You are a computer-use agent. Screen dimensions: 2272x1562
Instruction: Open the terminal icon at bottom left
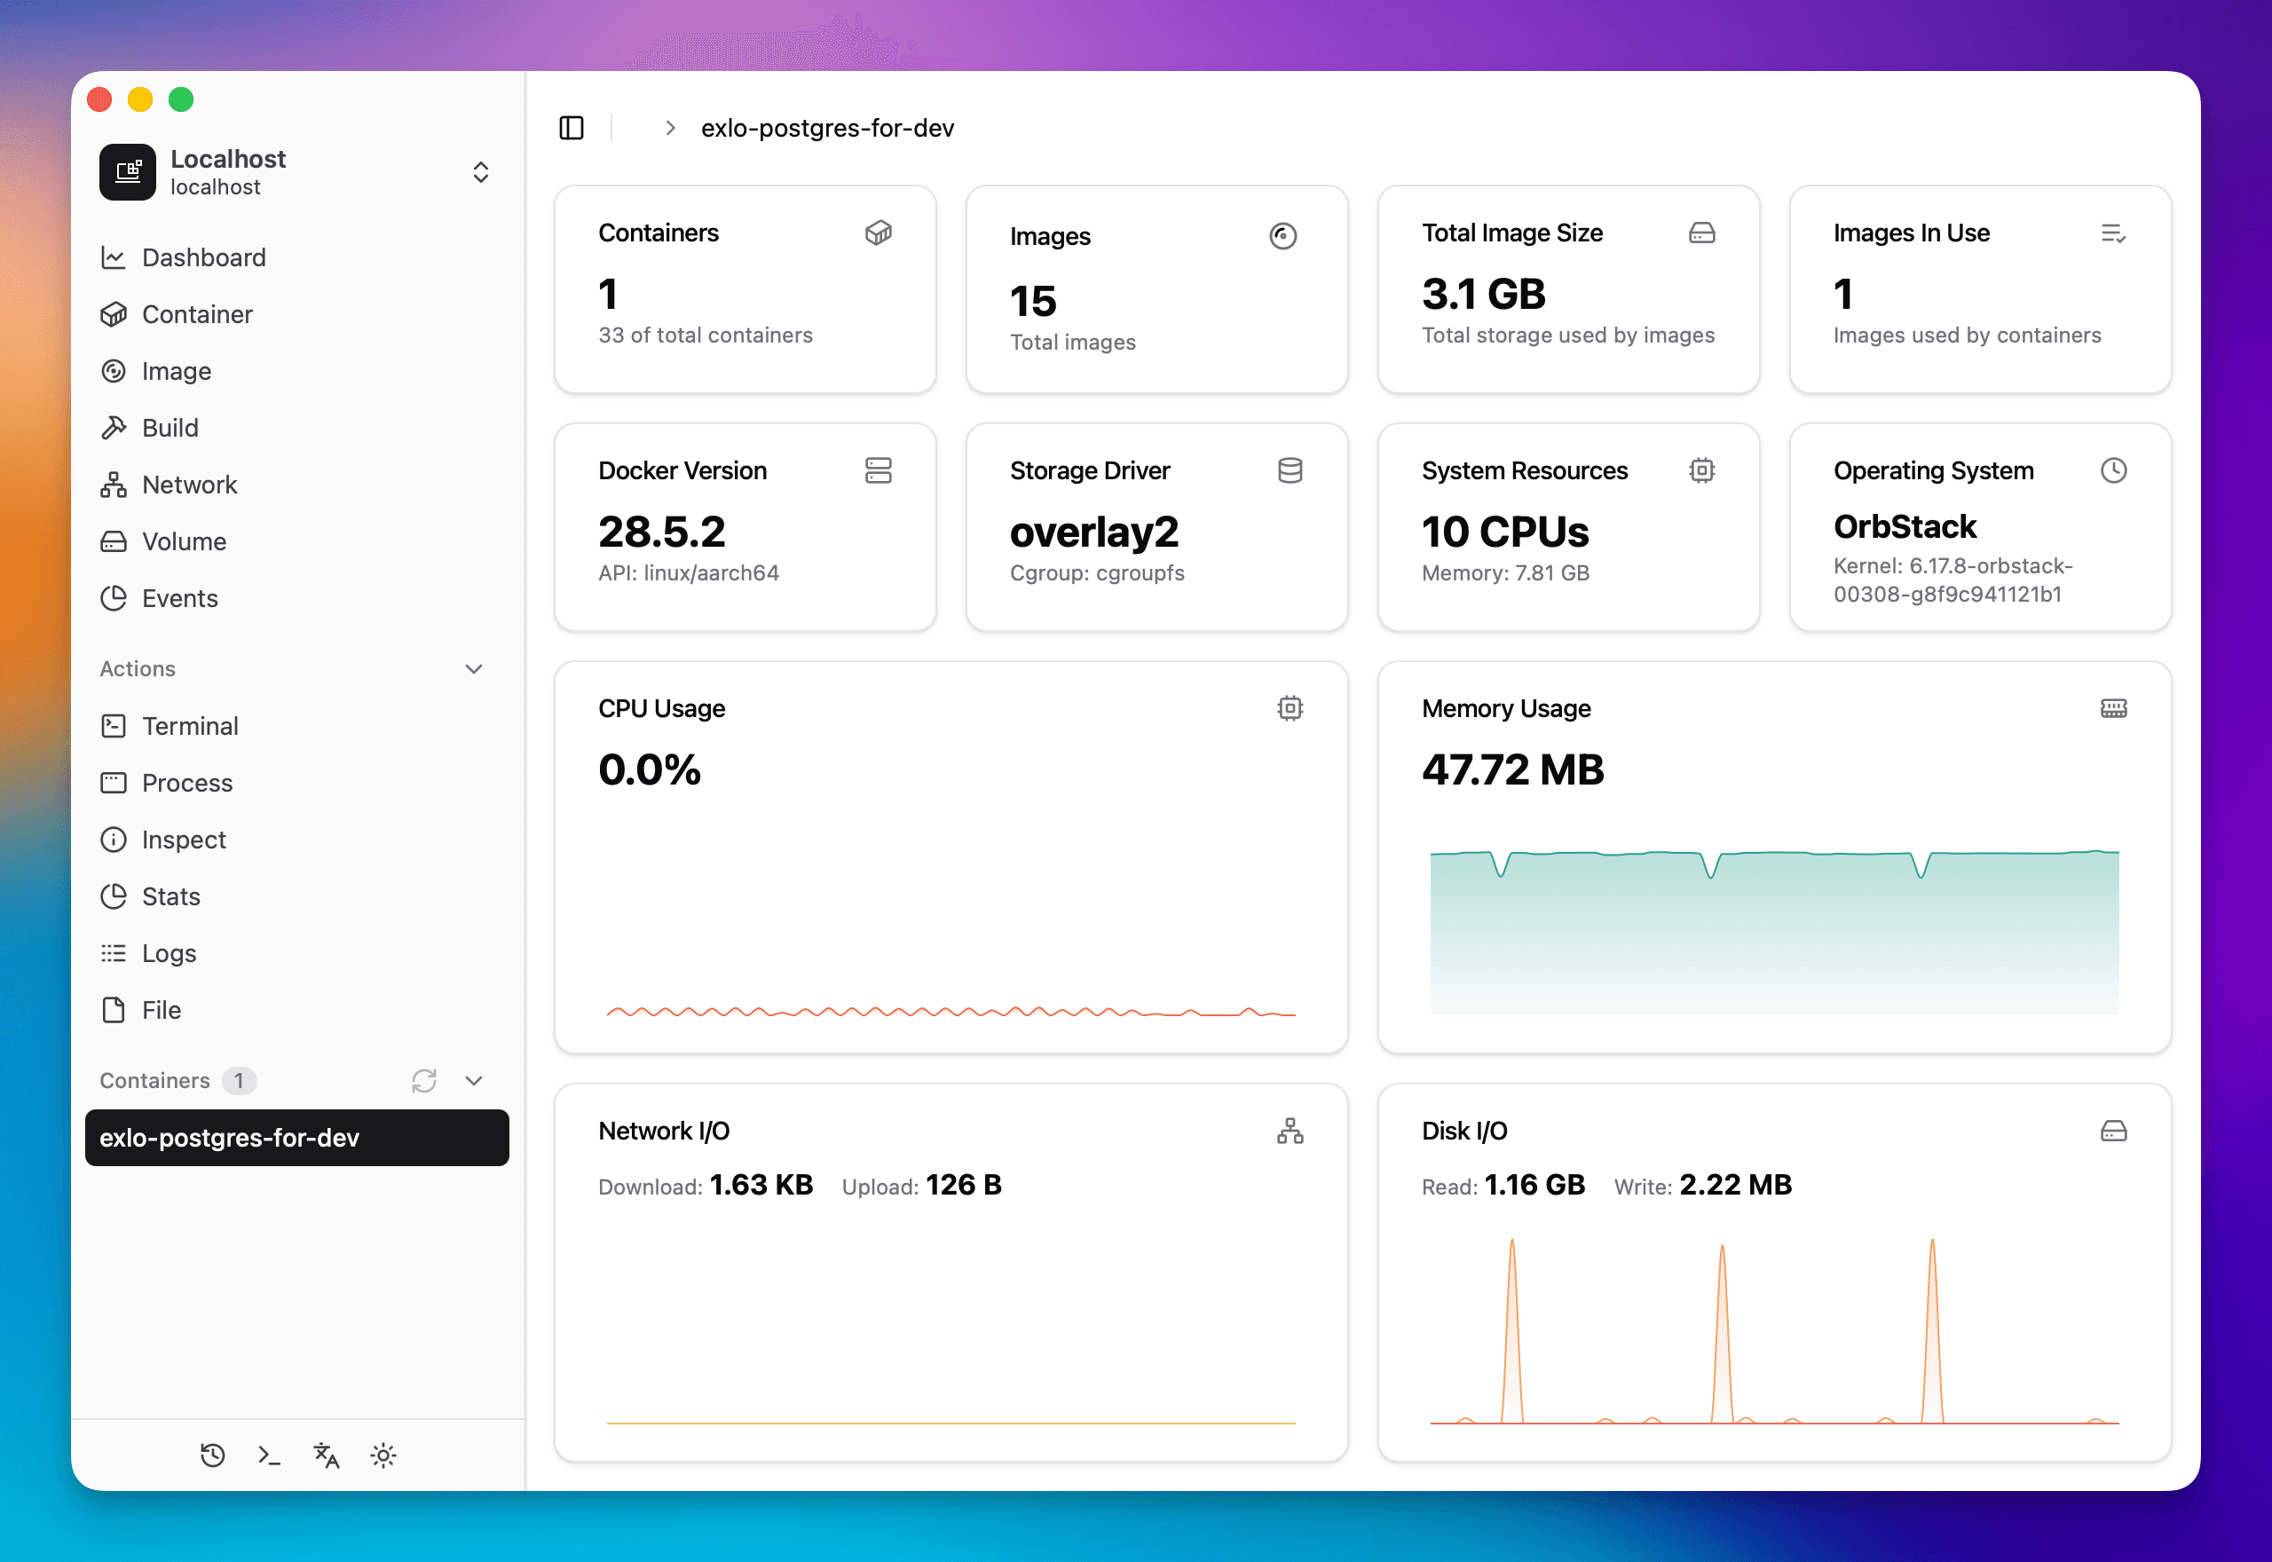[268, 1455]
